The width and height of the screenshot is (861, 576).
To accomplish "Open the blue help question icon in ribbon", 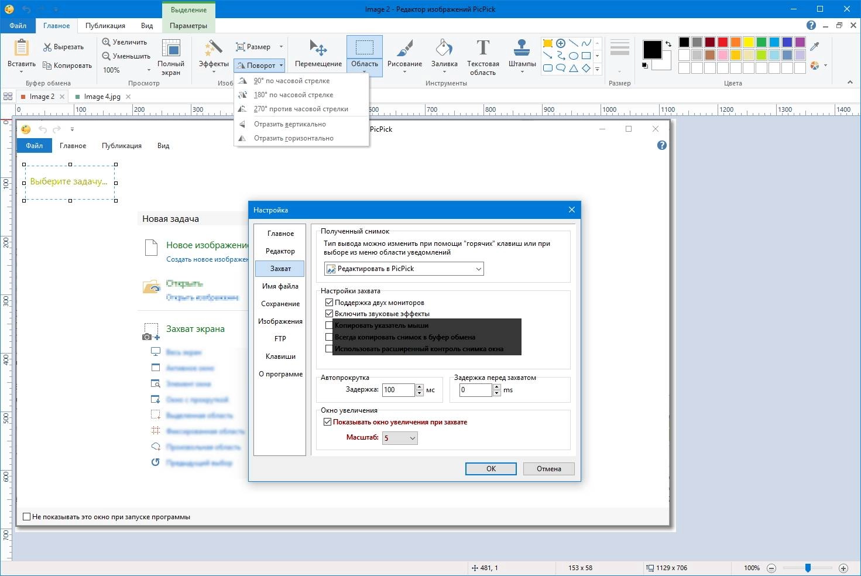I will (811, 25).
